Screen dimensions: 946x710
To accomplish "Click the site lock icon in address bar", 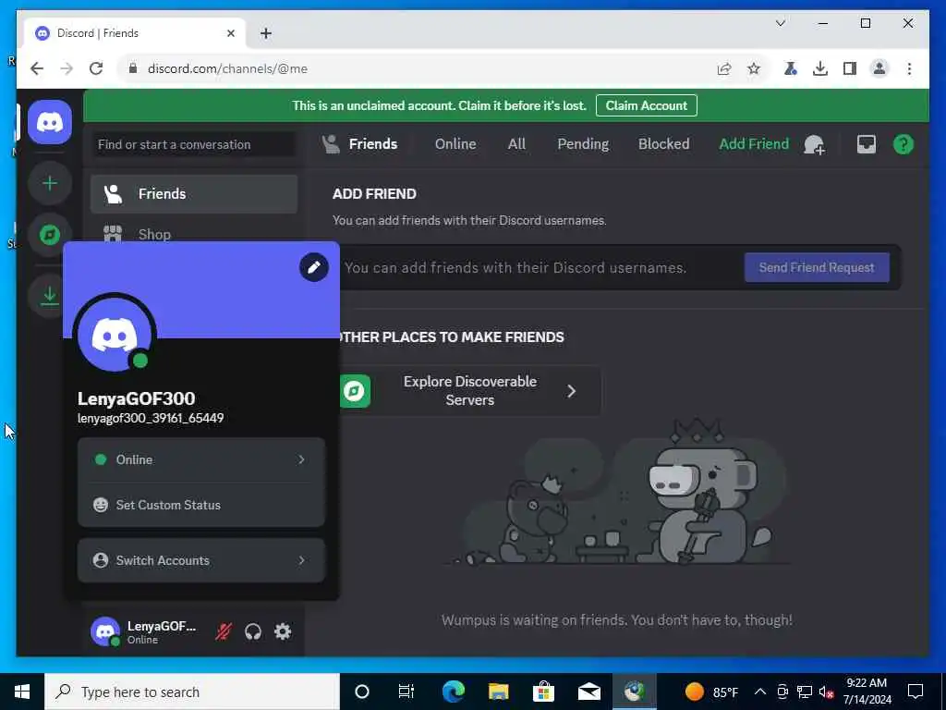I will pyautogui.click(x=133, y=68).
